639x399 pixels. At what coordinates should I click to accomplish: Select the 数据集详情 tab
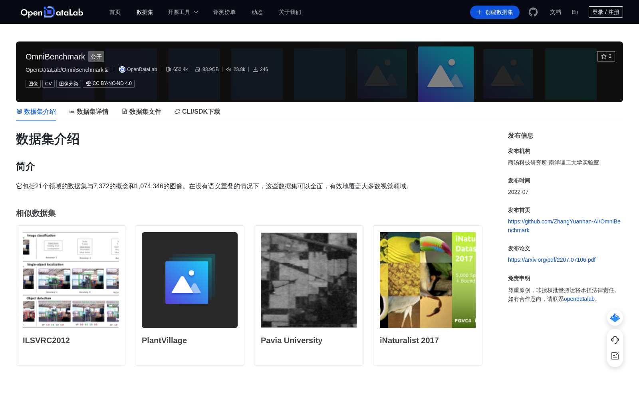click(x=89, y=112)
